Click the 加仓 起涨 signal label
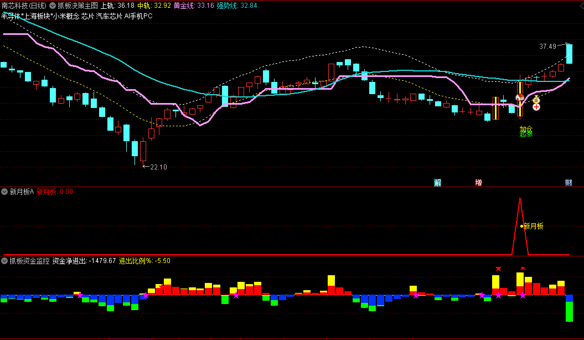Viewport: 584px width, 340px height. (526, 131)
